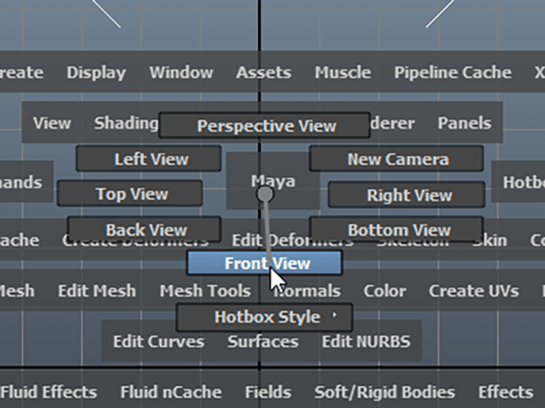Choose Perspective View option

(266, 126)
